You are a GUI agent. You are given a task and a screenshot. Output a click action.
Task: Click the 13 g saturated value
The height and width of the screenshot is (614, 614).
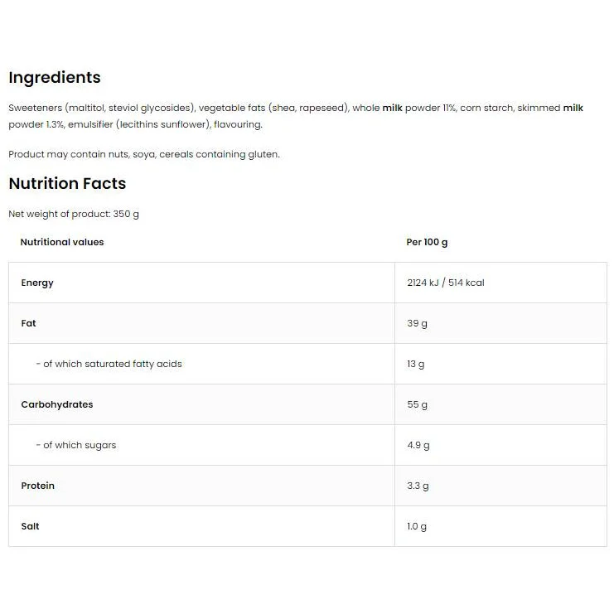pos(415,364)
